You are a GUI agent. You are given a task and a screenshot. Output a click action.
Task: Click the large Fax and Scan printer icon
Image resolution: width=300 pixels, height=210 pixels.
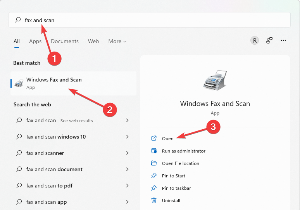pos(215,81)
